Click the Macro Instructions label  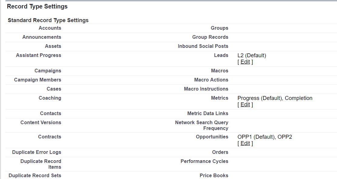click(x=206, y=89)
